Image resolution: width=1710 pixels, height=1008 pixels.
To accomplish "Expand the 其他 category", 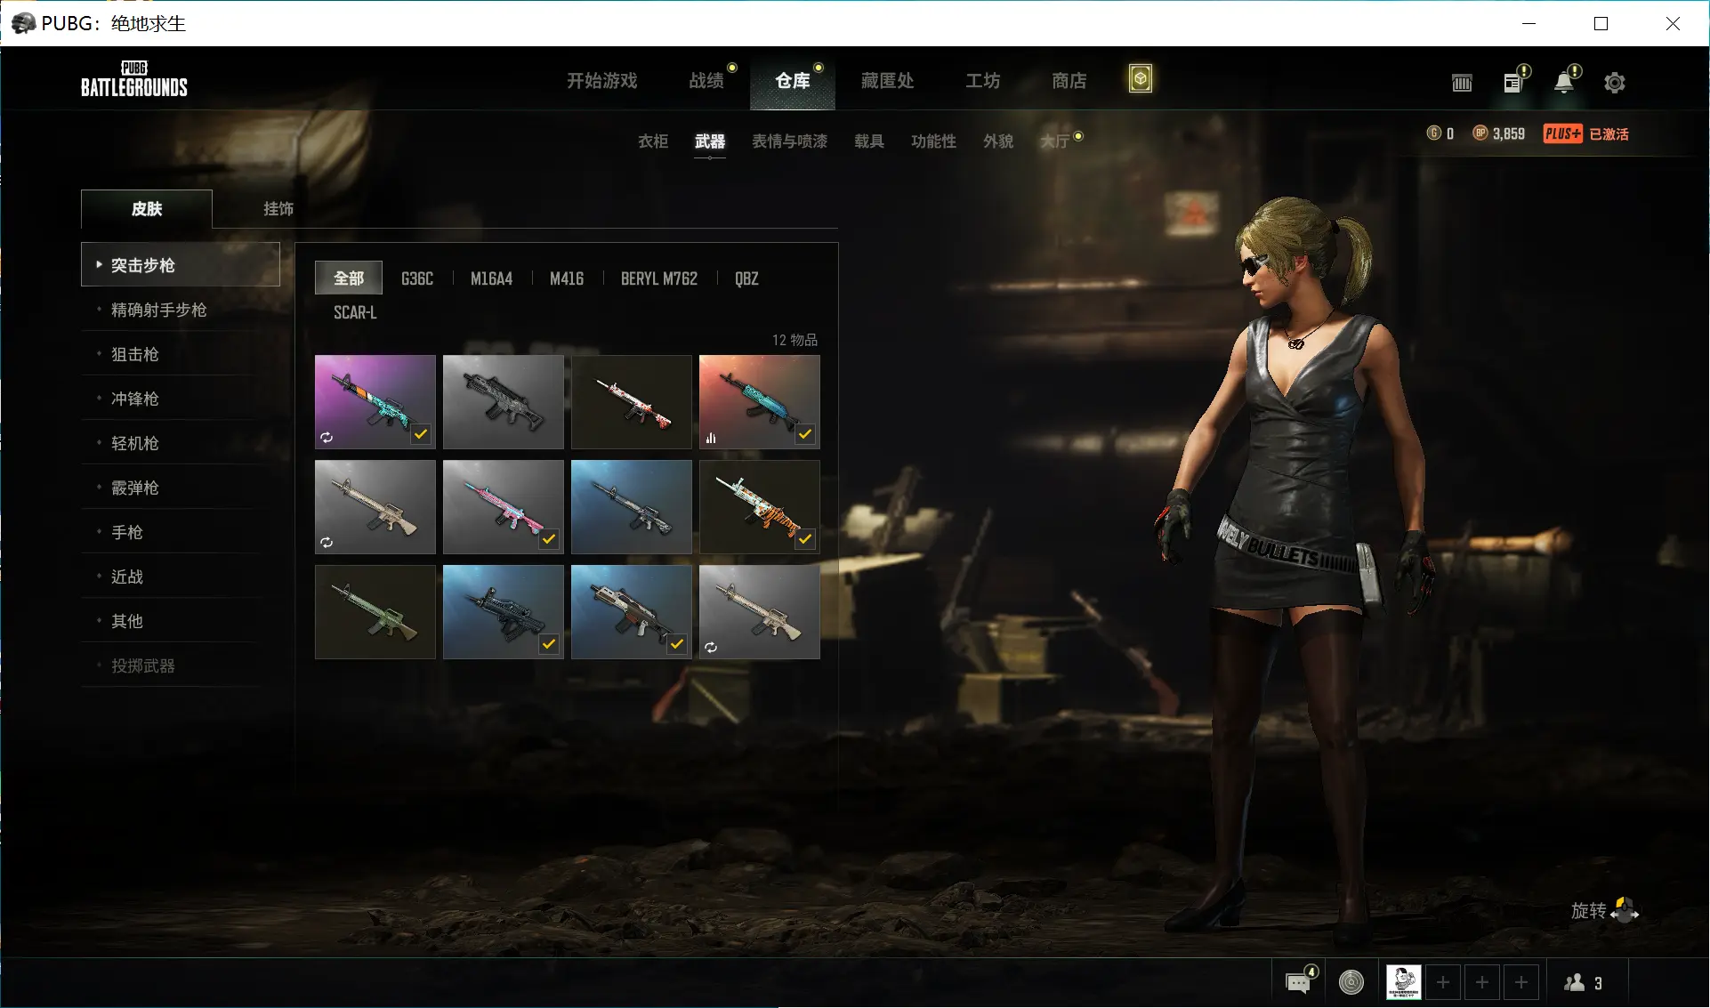I will coord(181,621).
